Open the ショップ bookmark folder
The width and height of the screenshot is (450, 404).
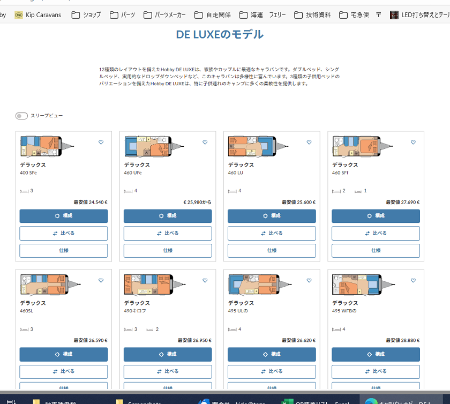point(86,15)
